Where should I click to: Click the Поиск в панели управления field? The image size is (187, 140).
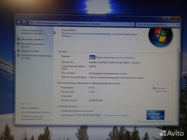[x=156, y=25]
